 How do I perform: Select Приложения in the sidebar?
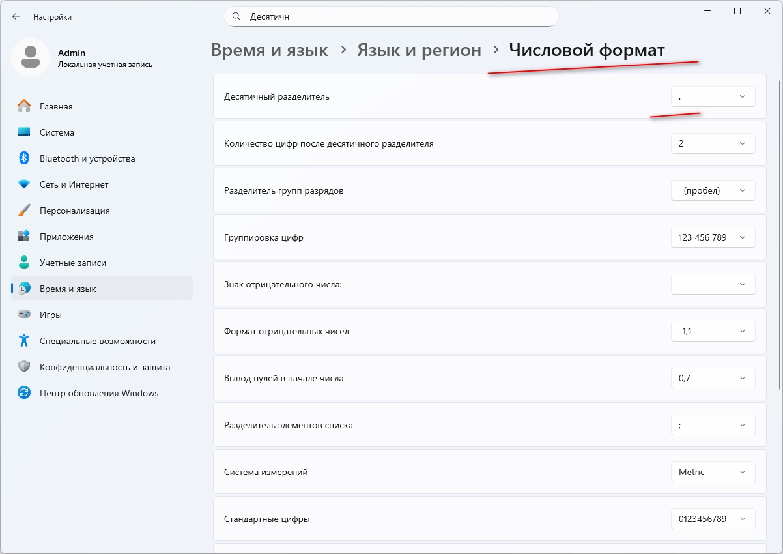coord(66,237)
